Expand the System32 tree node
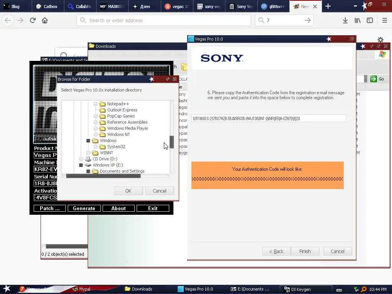 pos(95,147)
